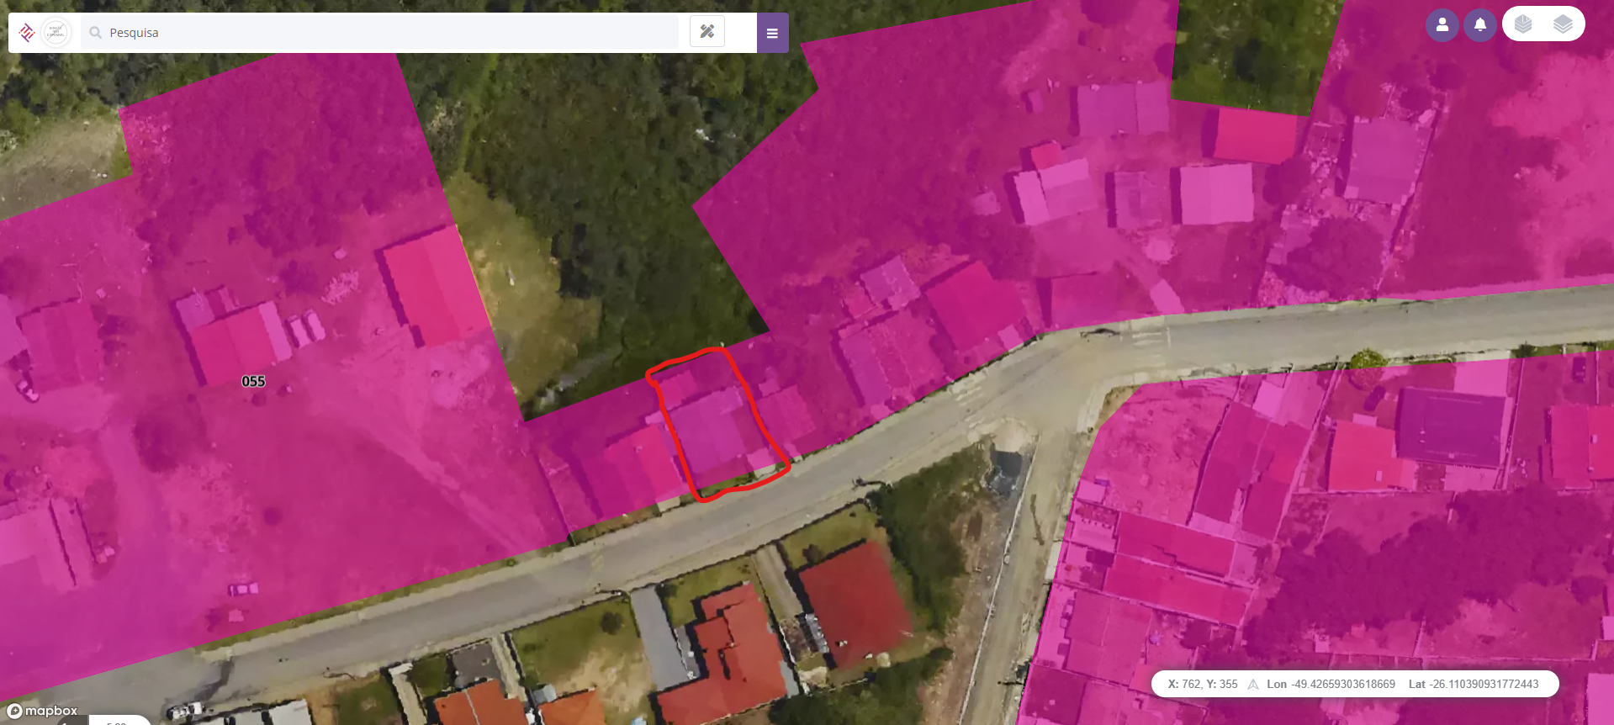Image resolution: width=1614 pixels, height=725 pixels.
Task: Click the magnifier search icon
Action: pos(96,33)
